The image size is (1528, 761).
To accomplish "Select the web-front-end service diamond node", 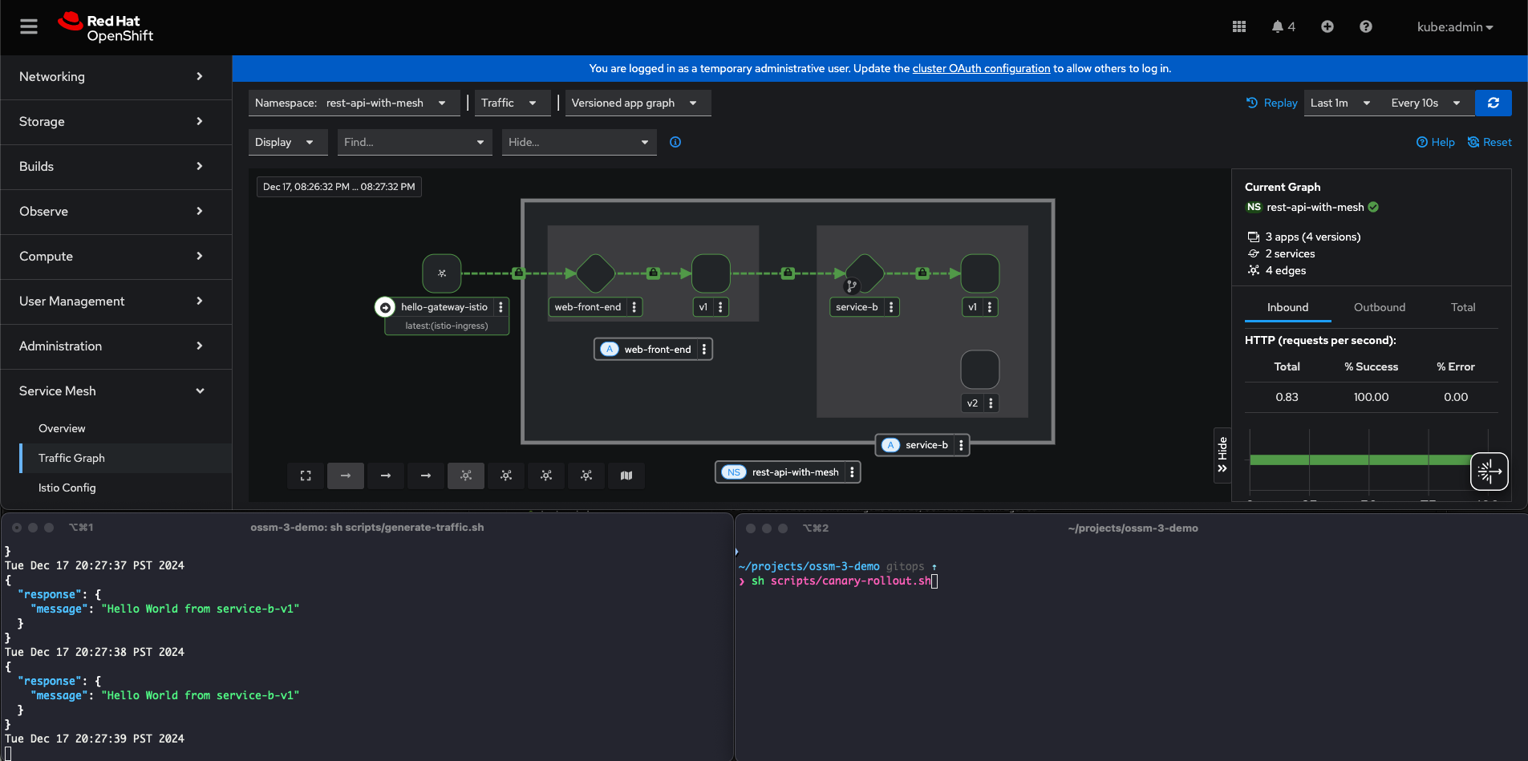I will (596, 273).
